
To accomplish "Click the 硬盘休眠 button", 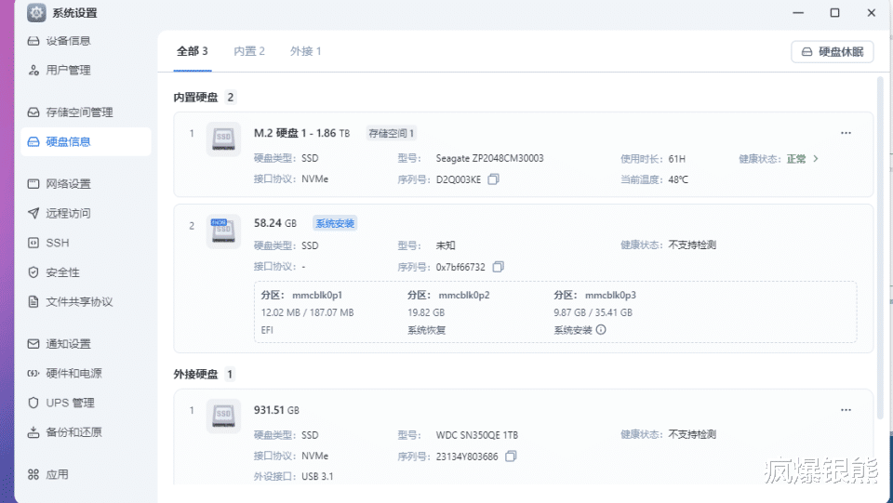I will 833,52.
